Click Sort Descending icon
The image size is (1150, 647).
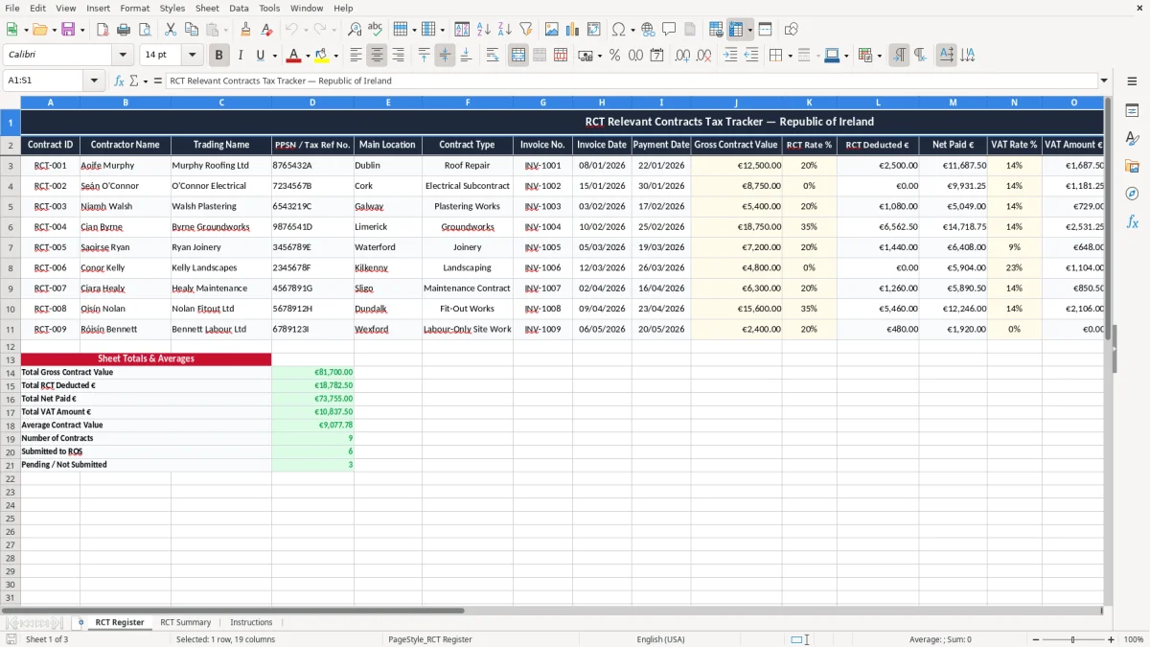[x=505, y=30]
